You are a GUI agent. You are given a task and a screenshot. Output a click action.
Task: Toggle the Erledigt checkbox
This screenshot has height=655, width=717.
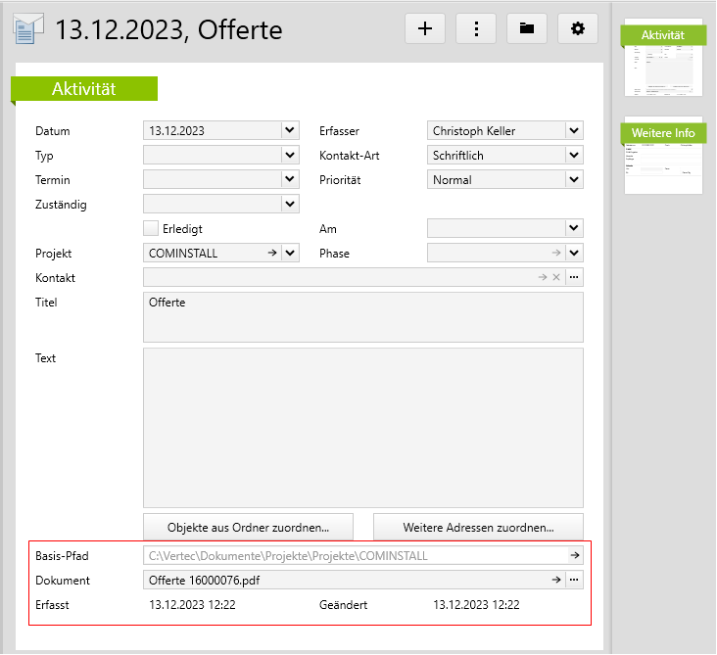click(151, 228)
